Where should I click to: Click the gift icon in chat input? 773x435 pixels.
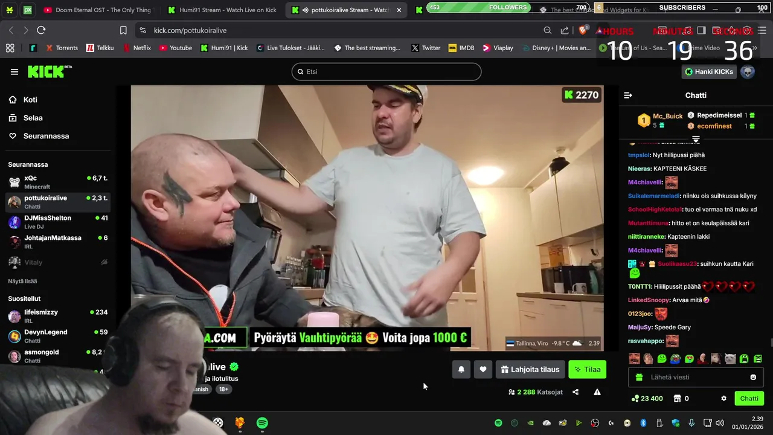coord(640,377)
